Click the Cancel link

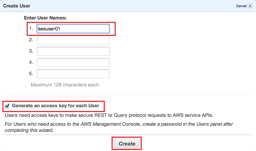click(x=241, y=6)
